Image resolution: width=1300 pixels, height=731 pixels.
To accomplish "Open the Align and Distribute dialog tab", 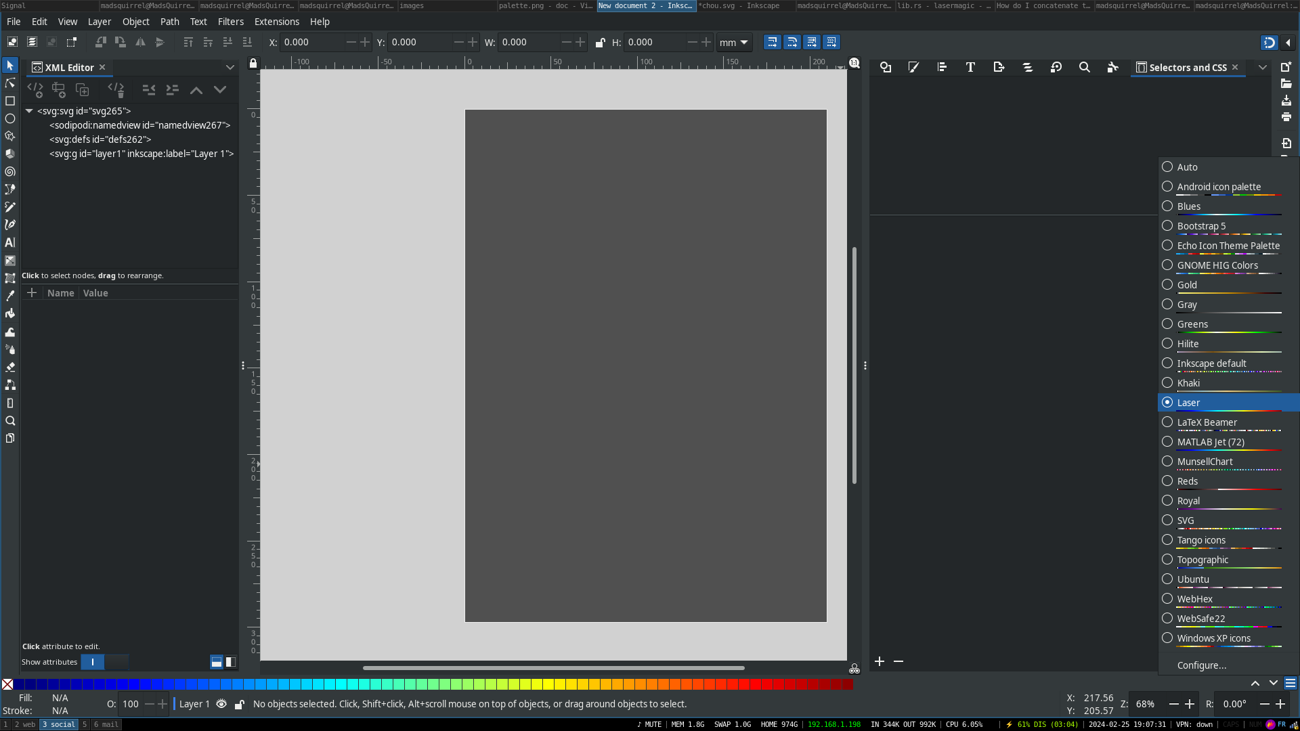I will point(942,67).
